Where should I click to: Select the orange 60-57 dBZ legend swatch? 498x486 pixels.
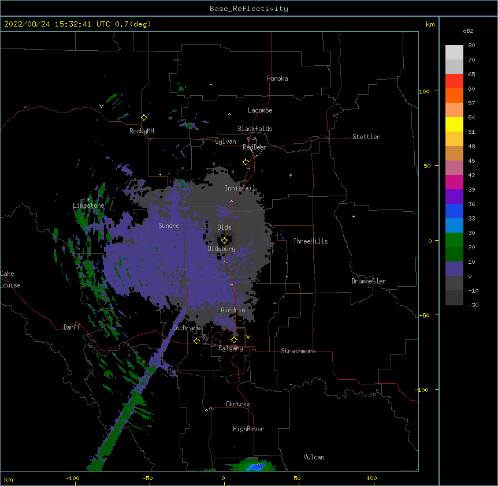click(x=454, y=95)
